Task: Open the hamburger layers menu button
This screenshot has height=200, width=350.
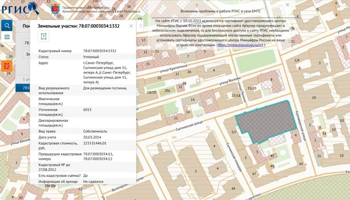Action: (x=7, y=37)
